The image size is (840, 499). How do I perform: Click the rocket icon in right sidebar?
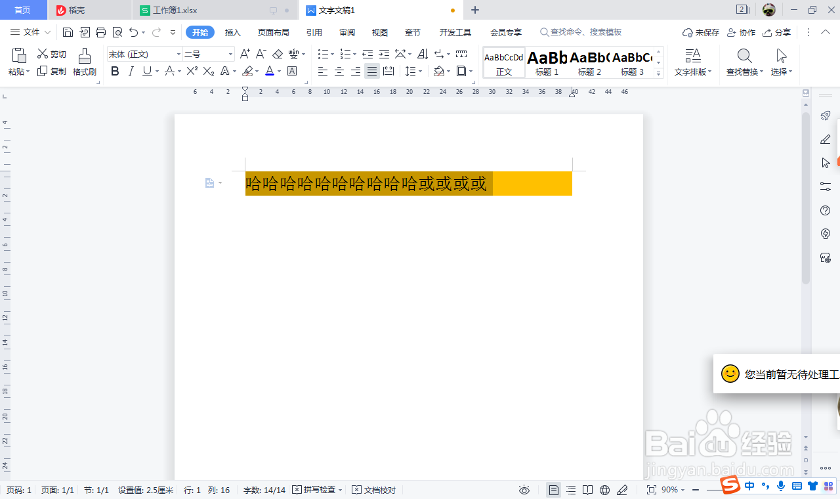pos(826,116)
